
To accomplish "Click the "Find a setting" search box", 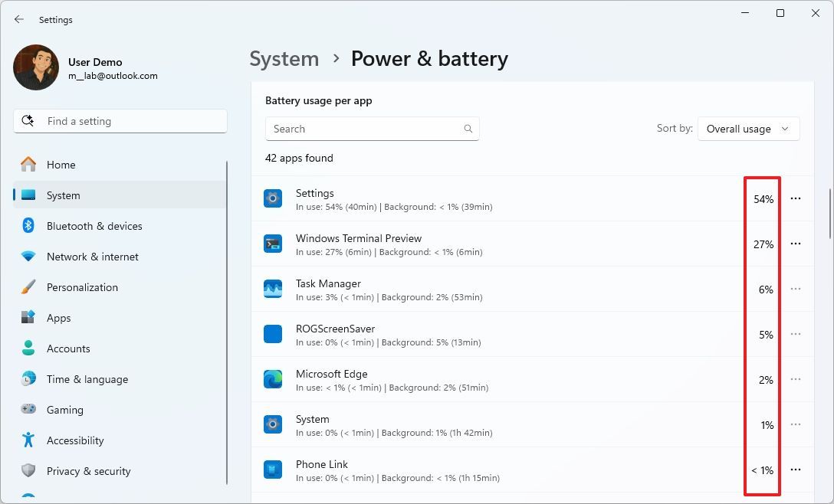I will coord(120,120).
